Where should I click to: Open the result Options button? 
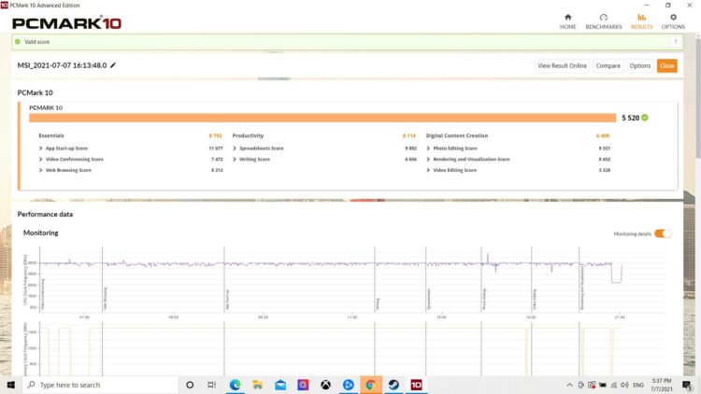click(639, 65)
